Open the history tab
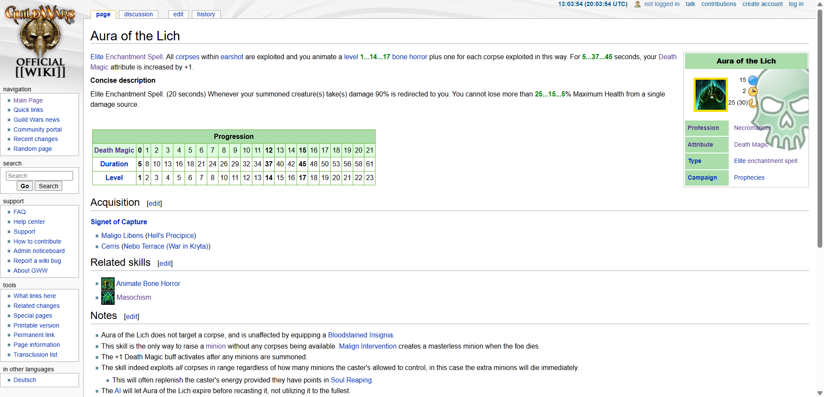 [206, 14]
